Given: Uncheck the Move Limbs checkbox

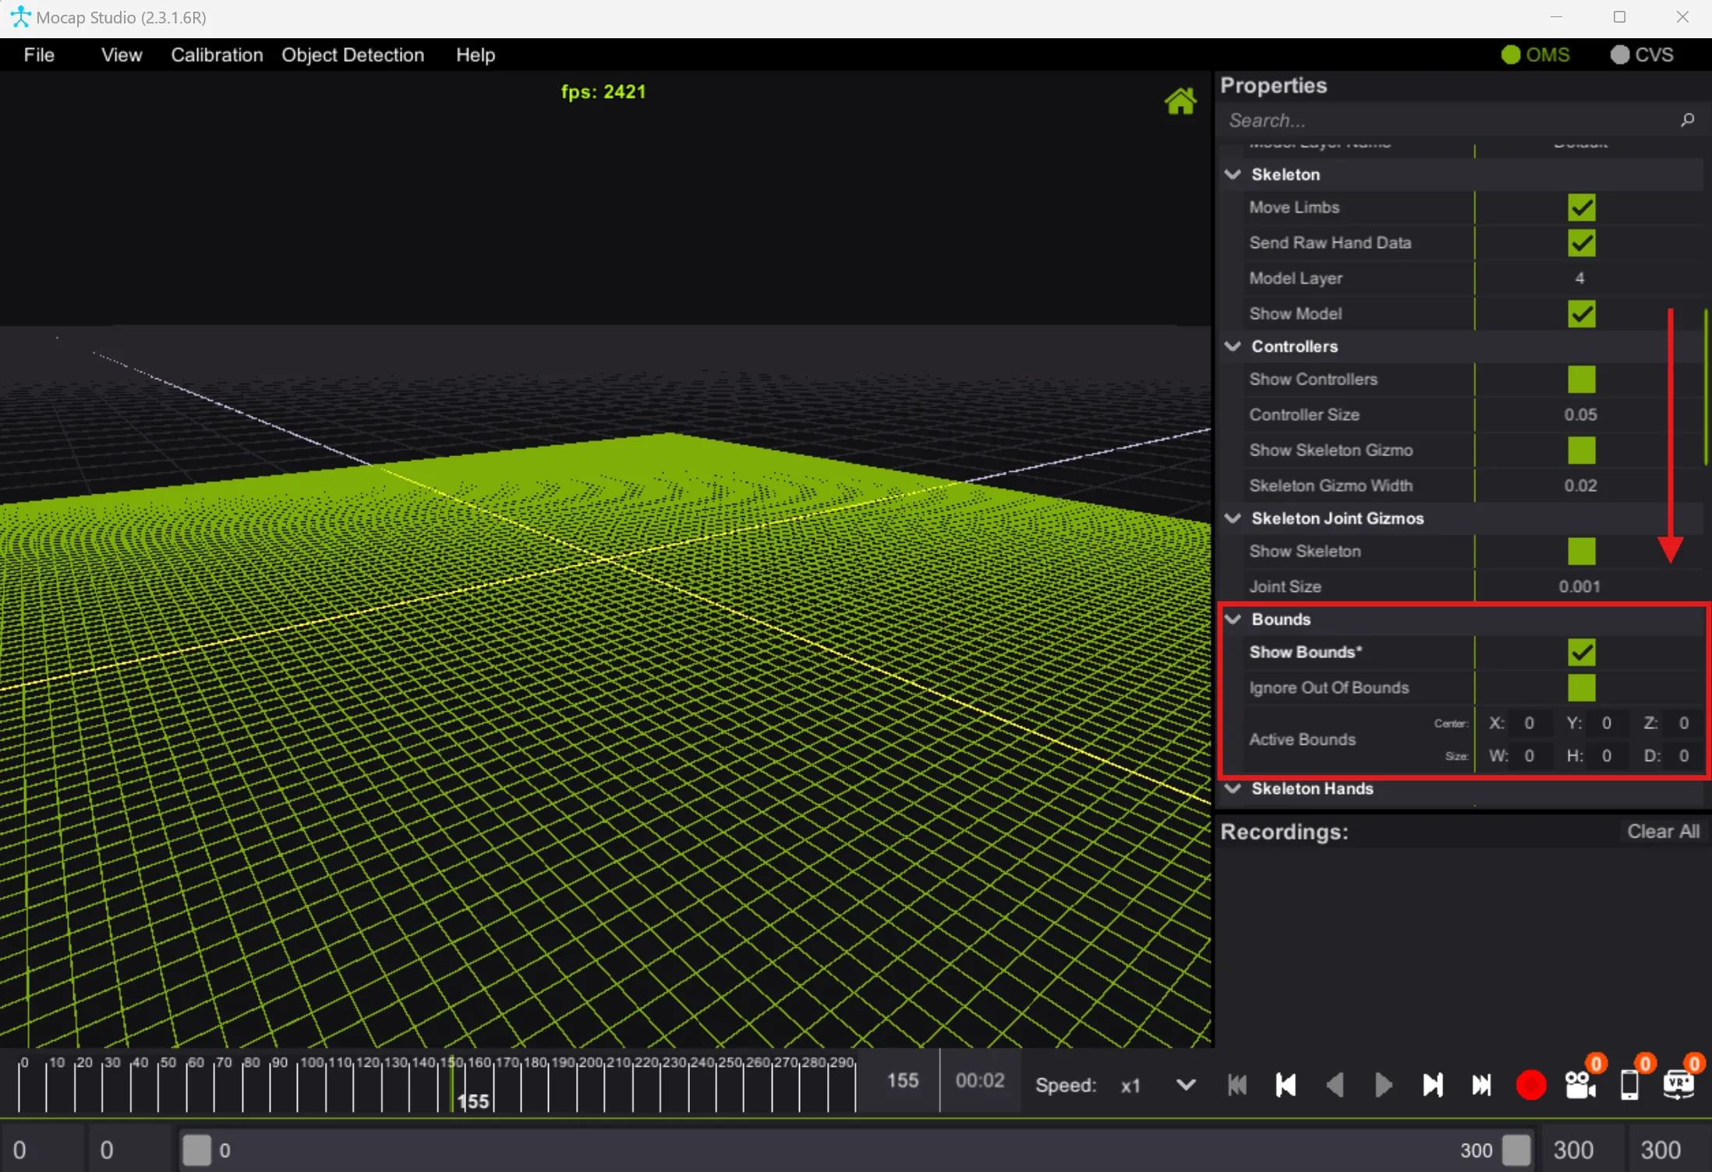Looking at the screenshot, I should [1582, 207].
